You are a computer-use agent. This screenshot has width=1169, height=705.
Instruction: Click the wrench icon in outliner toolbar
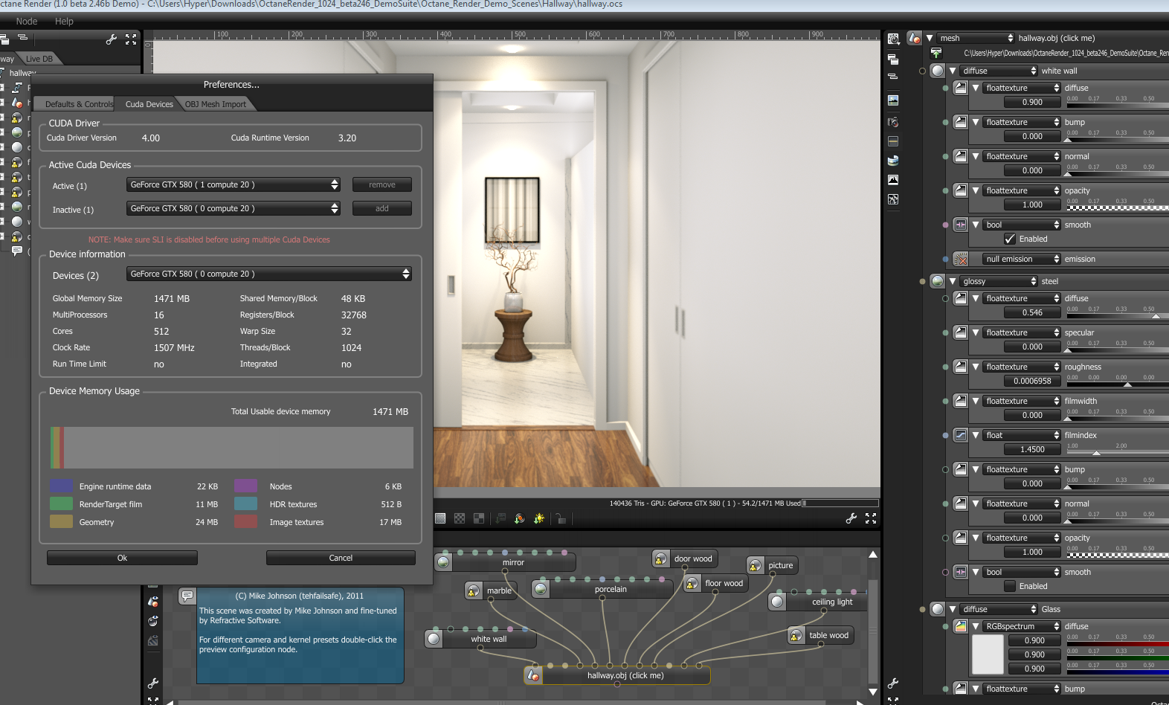click(112, 39)
